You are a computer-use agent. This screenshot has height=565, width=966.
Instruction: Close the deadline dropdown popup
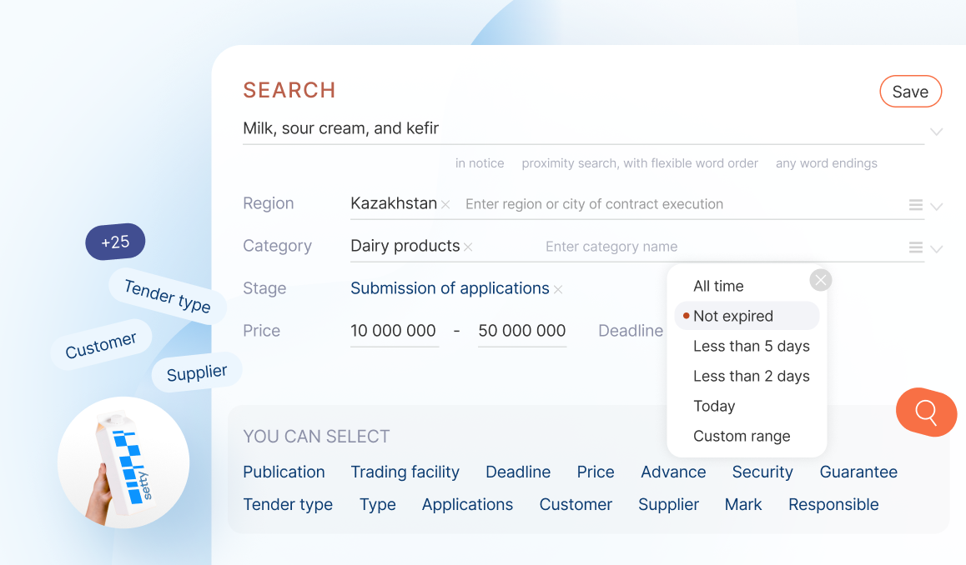click(x=821, y=280)
